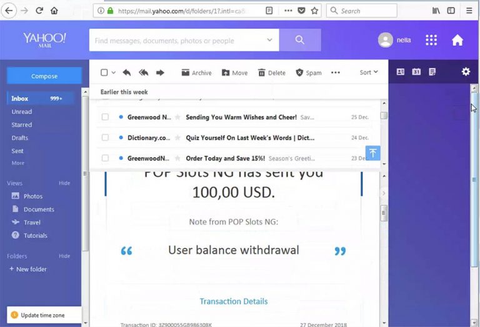The height and width of the screenshot is (327, 480).
Task: Open mail Settings gear icon
Action: [x=466, y=72]
